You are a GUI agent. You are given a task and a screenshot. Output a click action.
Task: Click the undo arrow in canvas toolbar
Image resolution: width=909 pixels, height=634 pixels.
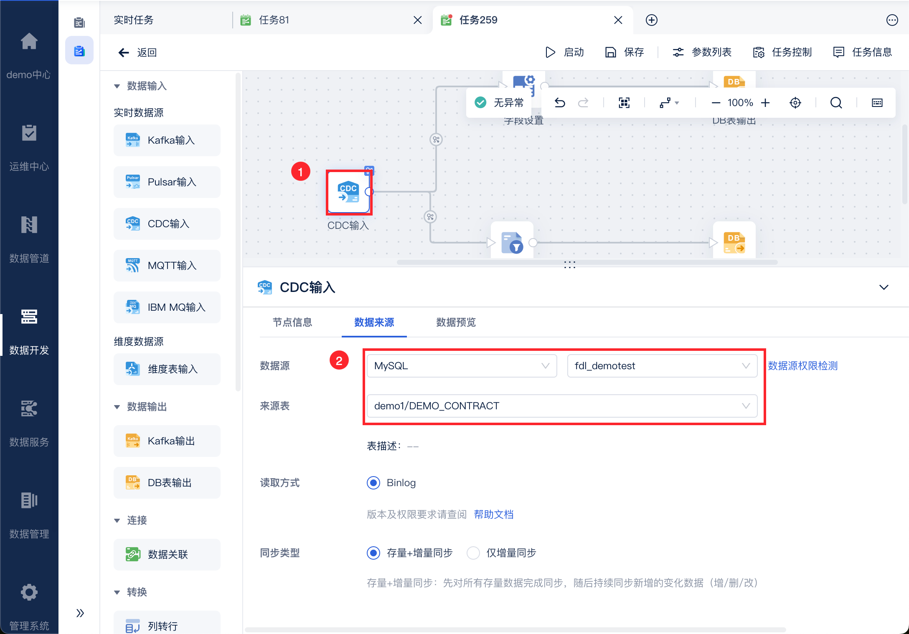pos(560,103)
